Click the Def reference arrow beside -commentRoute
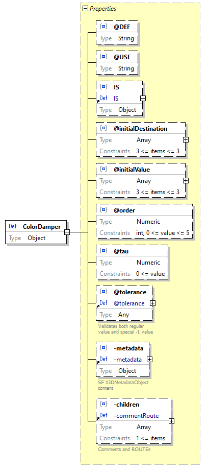The height and width of the screenshot is (473, 208). (x=98, y=418)
